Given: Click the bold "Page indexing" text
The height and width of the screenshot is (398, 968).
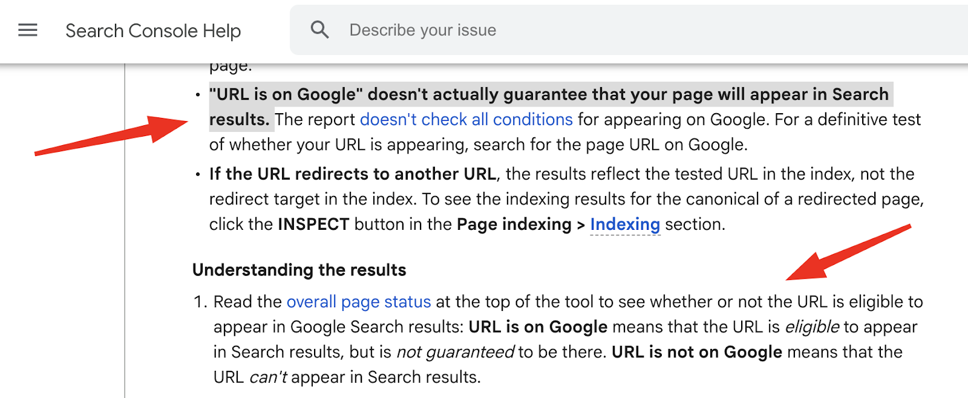Looking at the screenshot, I should 514,224.
